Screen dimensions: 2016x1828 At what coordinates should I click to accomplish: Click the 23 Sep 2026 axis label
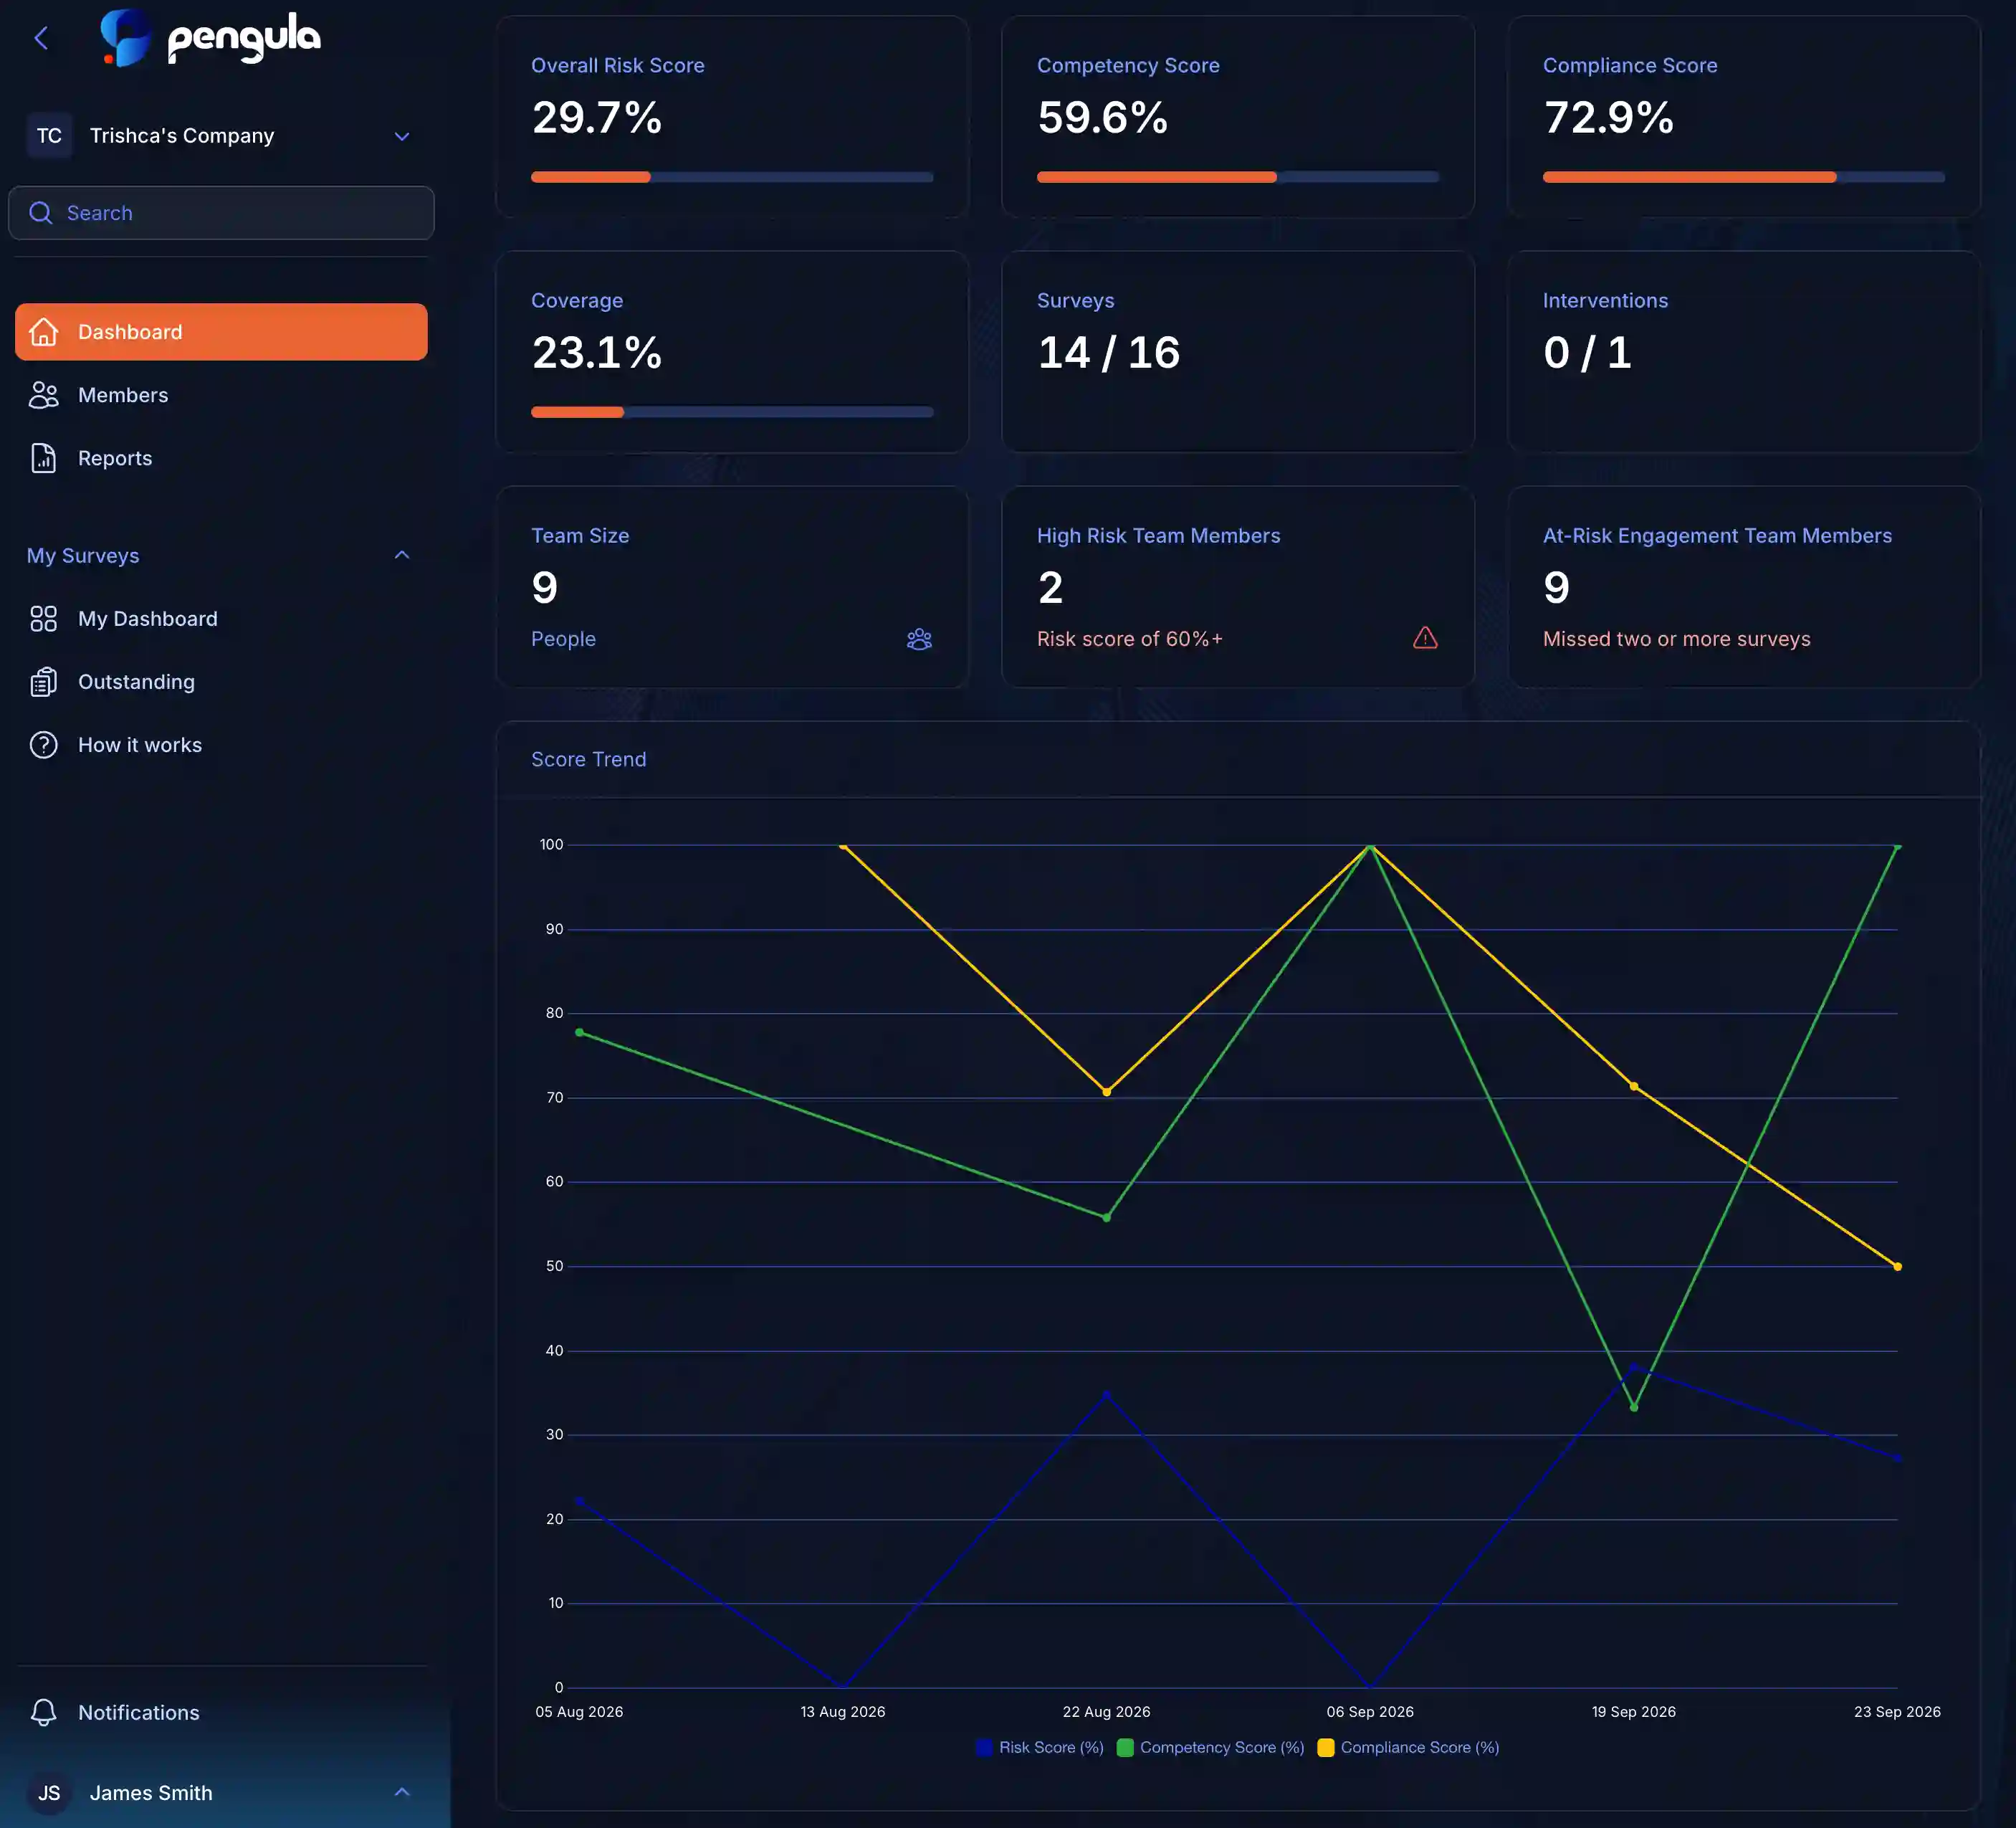[x=1897, y=1711]
